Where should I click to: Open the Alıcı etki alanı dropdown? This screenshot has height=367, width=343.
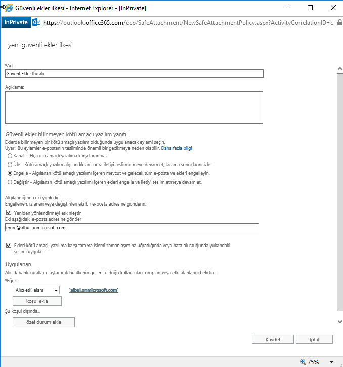pyautogui.click(x=36, y=290)
